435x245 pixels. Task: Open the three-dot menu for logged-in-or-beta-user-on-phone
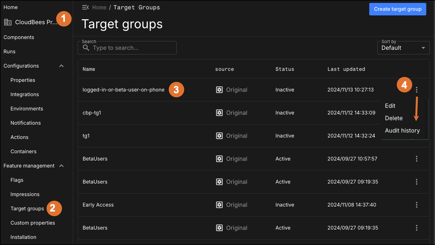(x=417, y=90)
